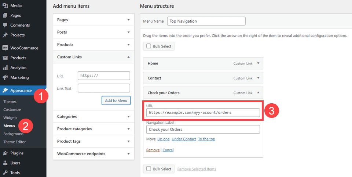Expand the Product categories section

93,129
